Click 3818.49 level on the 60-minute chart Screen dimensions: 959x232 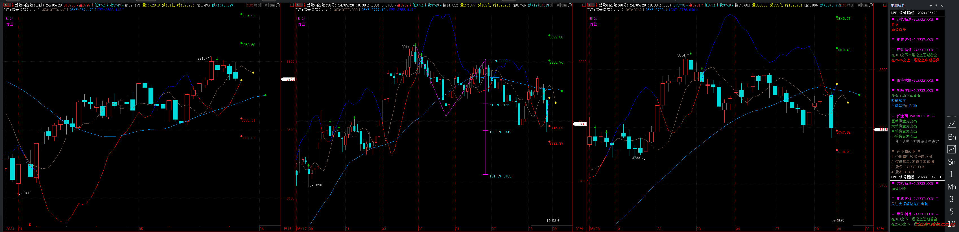click(844, 50)
